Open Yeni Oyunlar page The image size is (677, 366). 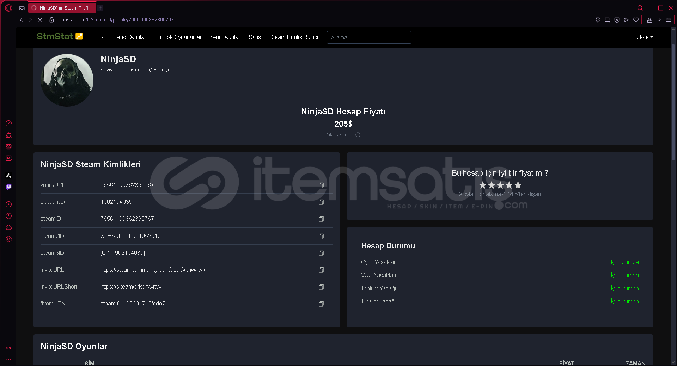[225, 37]
